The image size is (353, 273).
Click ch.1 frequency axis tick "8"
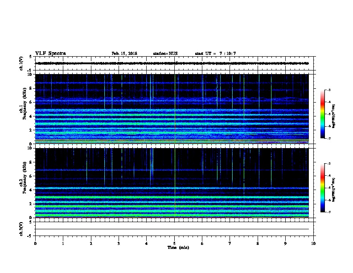tap(31, 88)
